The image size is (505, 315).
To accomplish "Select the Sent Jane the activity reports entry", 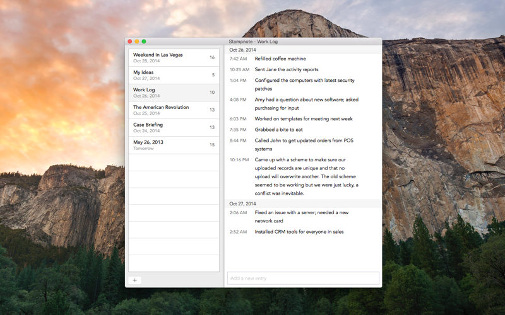I will (x=303, y=69).
